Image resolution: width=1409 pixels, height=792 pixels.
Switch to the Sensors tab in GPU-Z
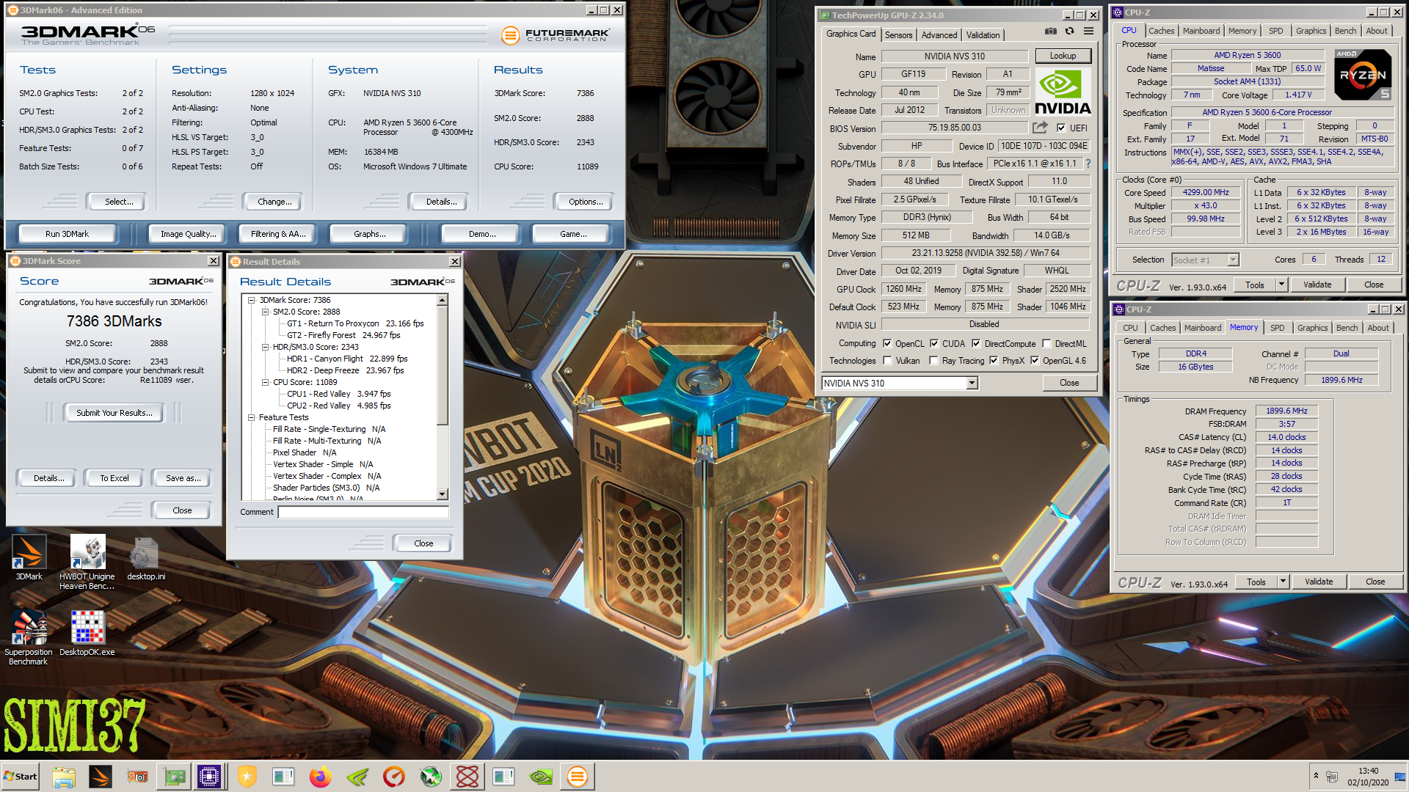[898, 34]
